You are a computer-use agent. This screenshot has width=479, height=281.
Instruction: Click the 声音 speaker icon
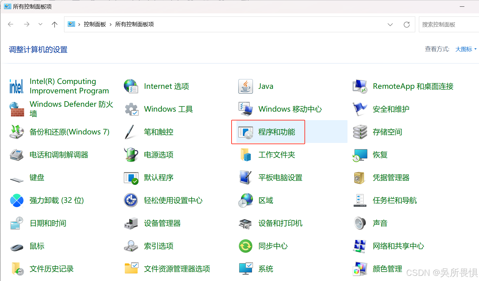click(360, 223)
